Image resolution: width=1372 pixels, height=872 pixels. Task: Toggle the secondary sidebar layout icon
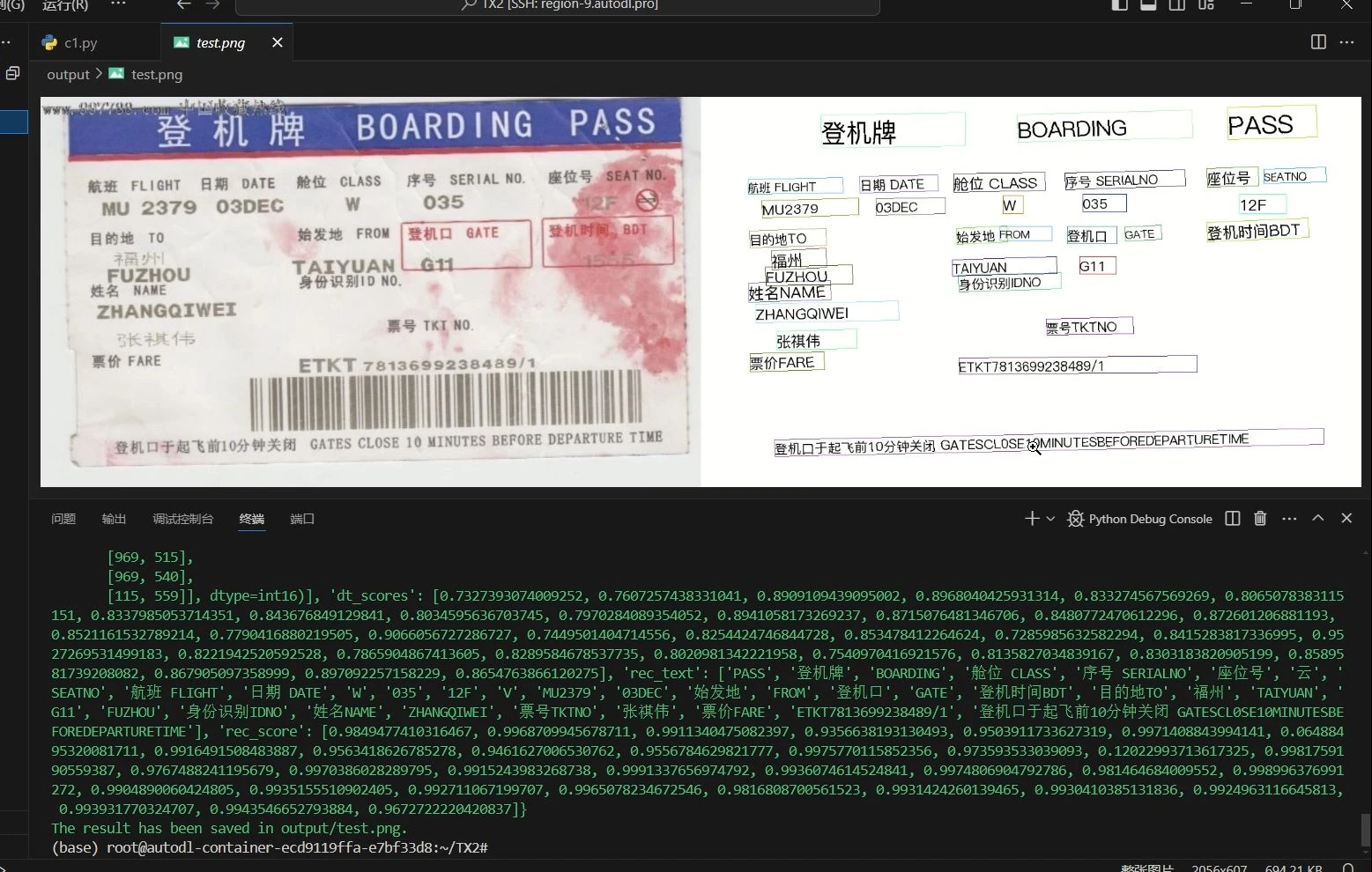tap(1177, 4)
